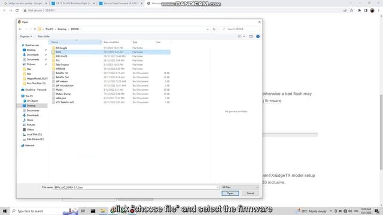383x215 pixels.
Task: Select Desktop in the breadcrumb path
Action: pos(62,29)
